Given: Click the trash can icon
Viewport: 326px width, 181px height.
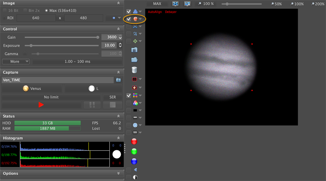Looking at the screenshot, I should click(x=134, y=70).
